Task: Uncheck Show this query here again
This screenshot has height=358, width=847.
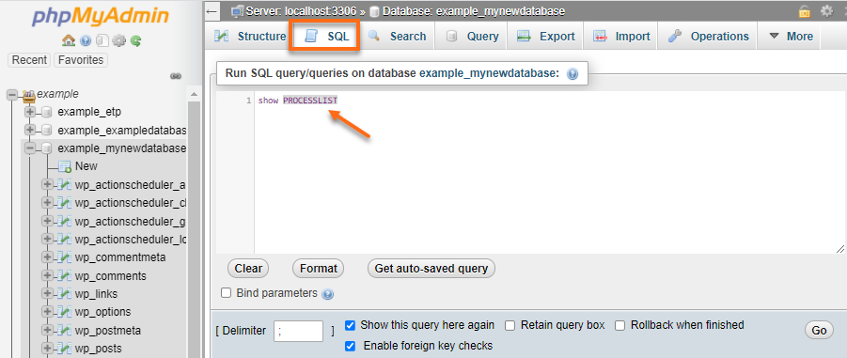Action: 350,326
